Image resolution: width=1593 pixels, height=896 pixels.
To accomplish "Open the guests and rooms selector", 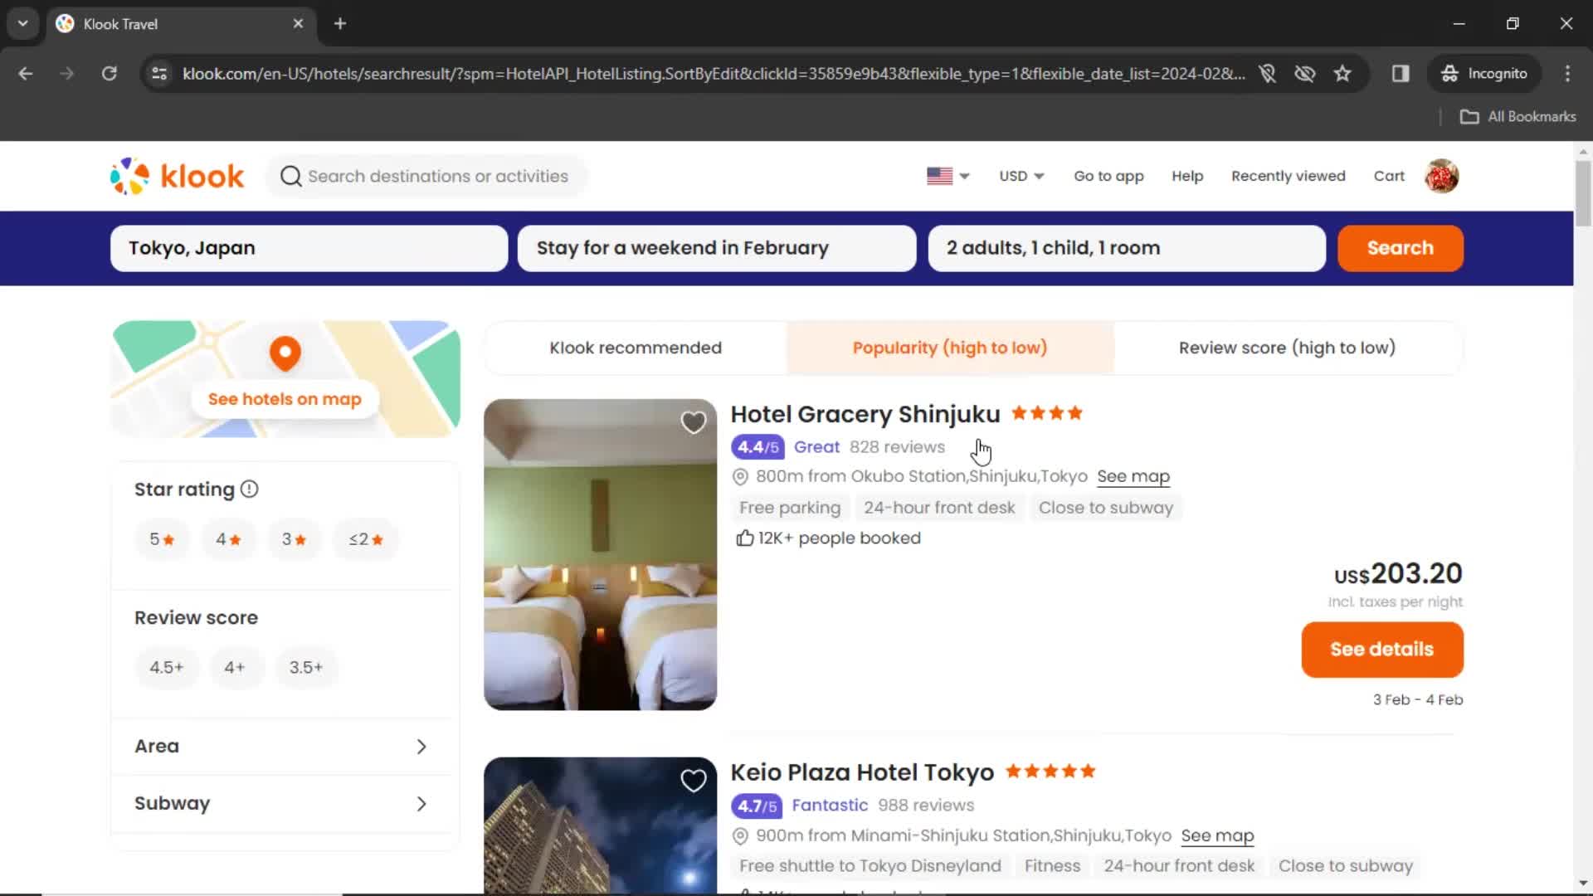I will click(x=1127, y=248).
